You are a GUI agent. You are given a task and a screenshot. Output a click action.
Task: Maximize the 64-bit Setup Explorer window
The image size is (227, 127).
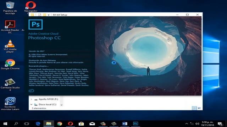pyautogui.click(x=187, y=15)
